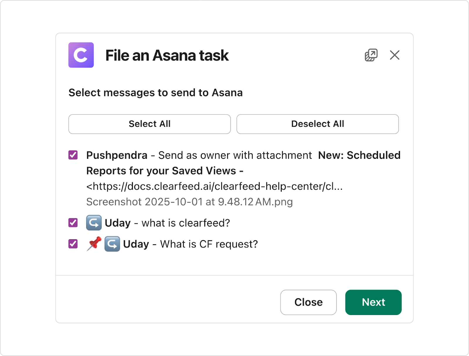Deselect the 'What is CF request?' message
The image size is (469, 356).
(73, 244)
